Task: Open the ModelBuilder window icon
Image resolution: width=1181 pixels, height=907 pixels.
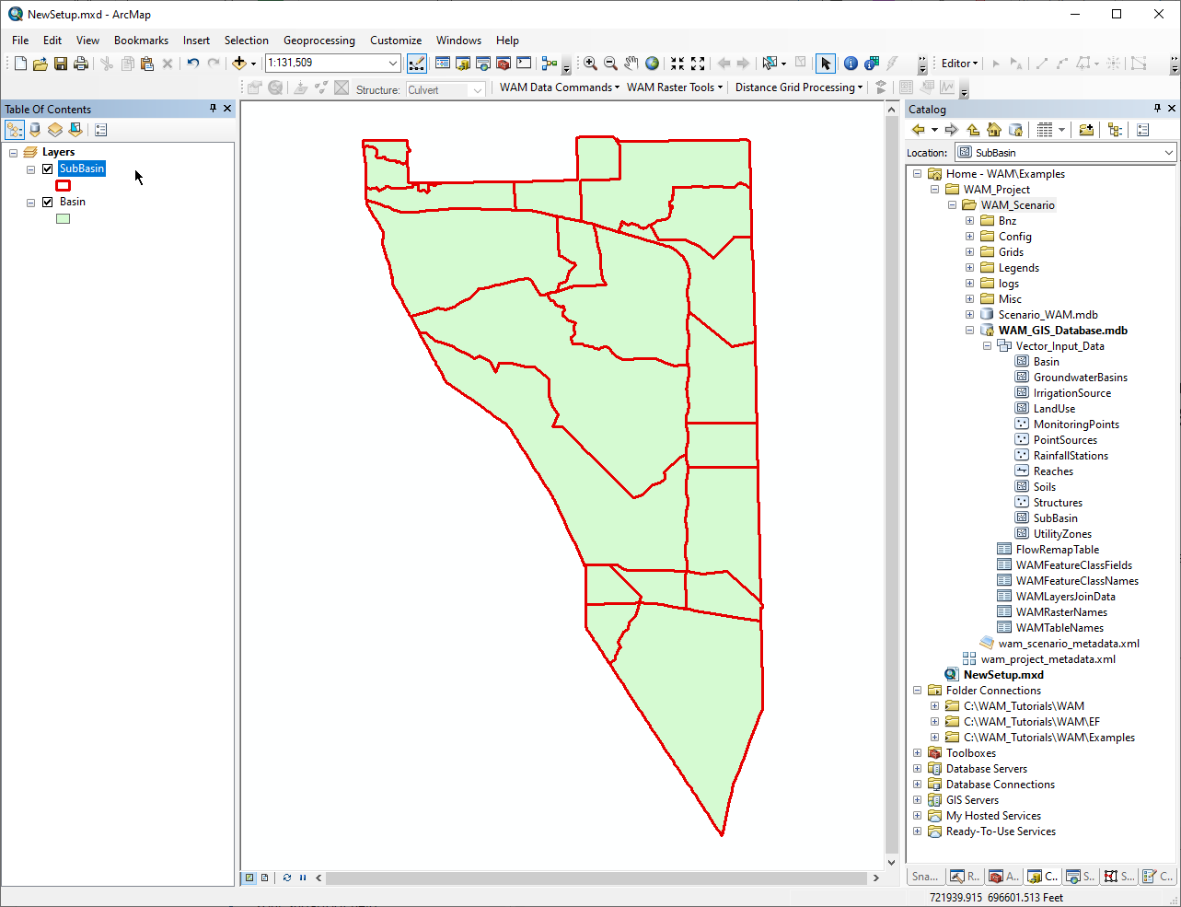Action: [550, 64]
